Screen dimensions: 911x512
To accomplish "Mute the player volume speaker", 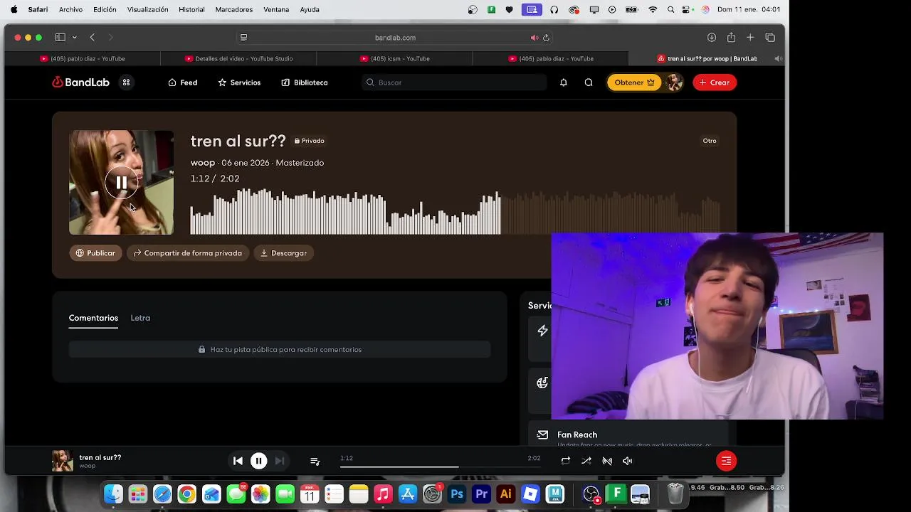I will click(x=628, y=461).
